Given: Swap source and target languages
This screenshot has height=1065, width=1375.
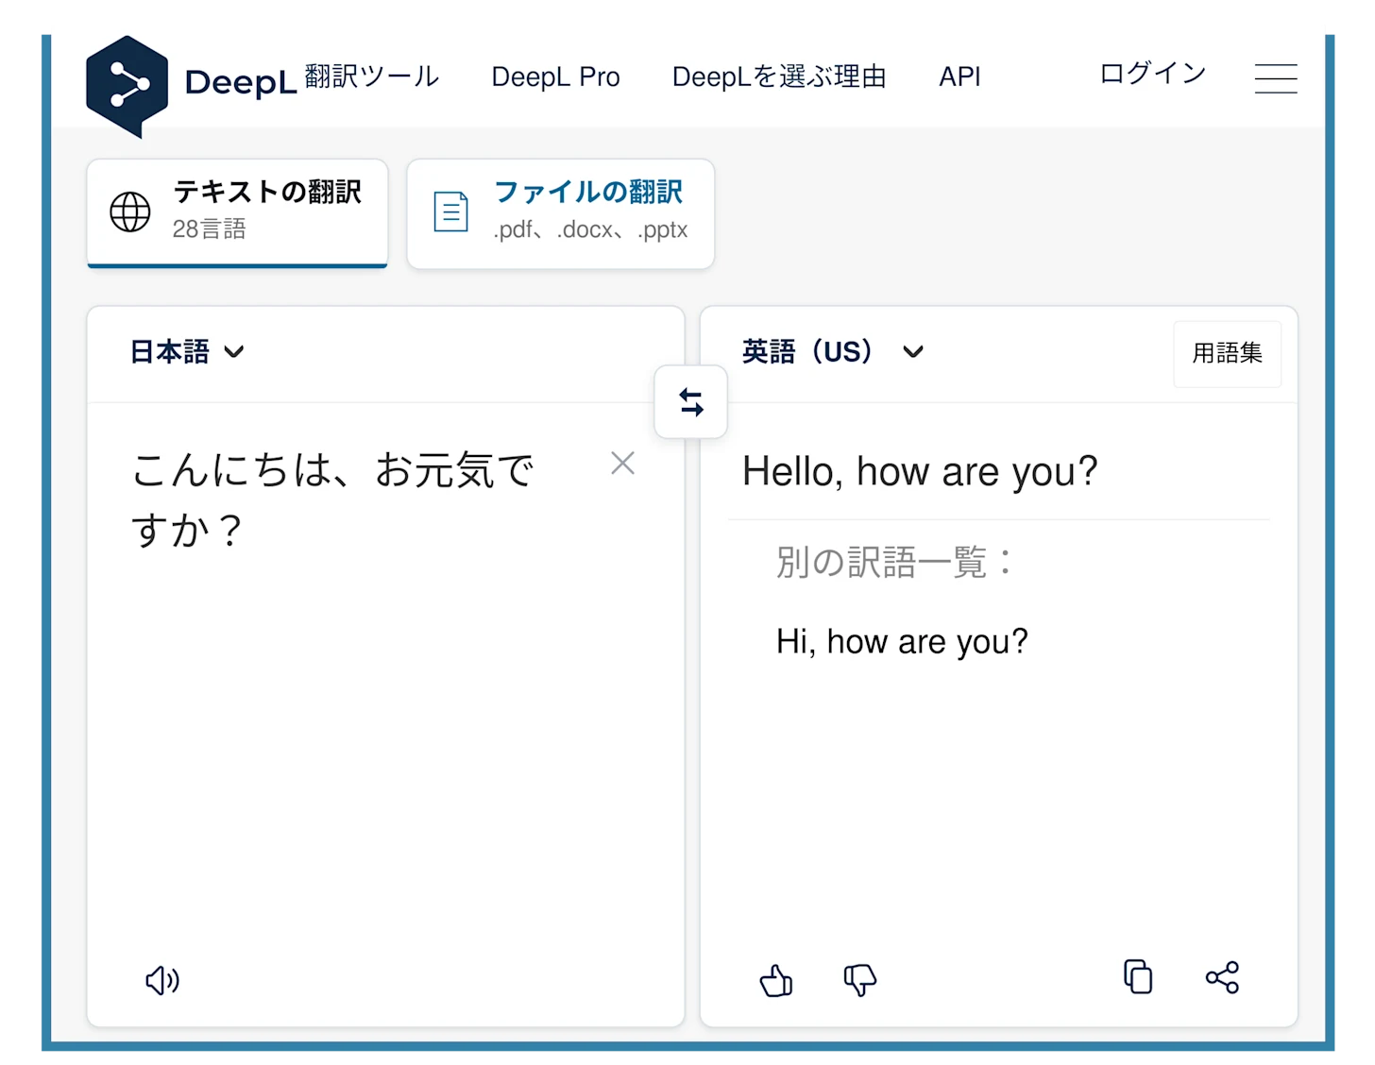Looking at the screenshot, I should 691,403.
